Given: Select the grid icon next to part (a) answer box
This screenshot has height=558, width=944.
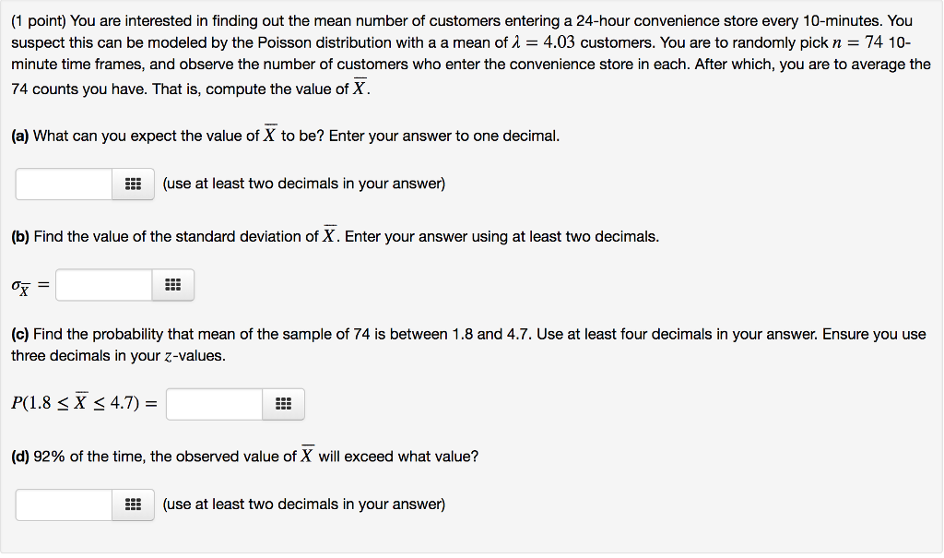Looking at the screenshot, I should [x=133, y=184].
